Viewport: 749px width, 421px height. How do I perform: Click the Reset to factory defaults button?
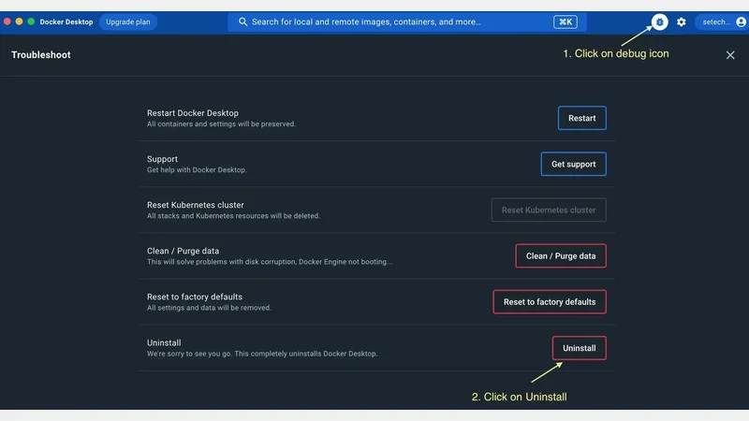(x=550, y=302)
